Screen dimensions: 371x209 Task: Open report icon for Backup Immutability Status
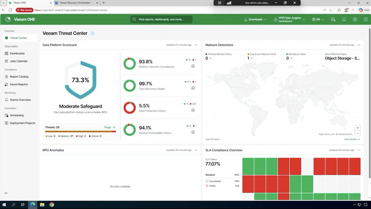tap(193, 132)
